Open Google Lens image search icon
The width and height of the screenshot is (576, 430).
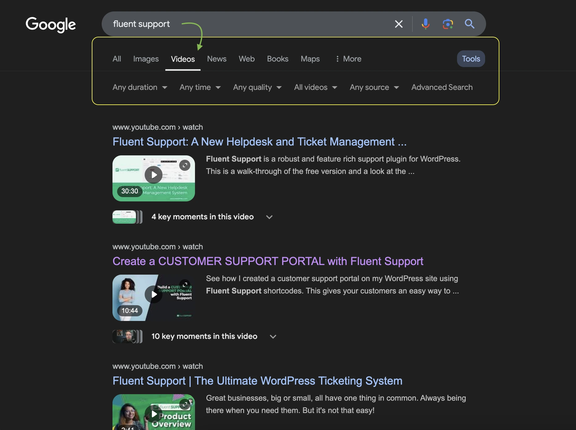click(x=448, y=24)
